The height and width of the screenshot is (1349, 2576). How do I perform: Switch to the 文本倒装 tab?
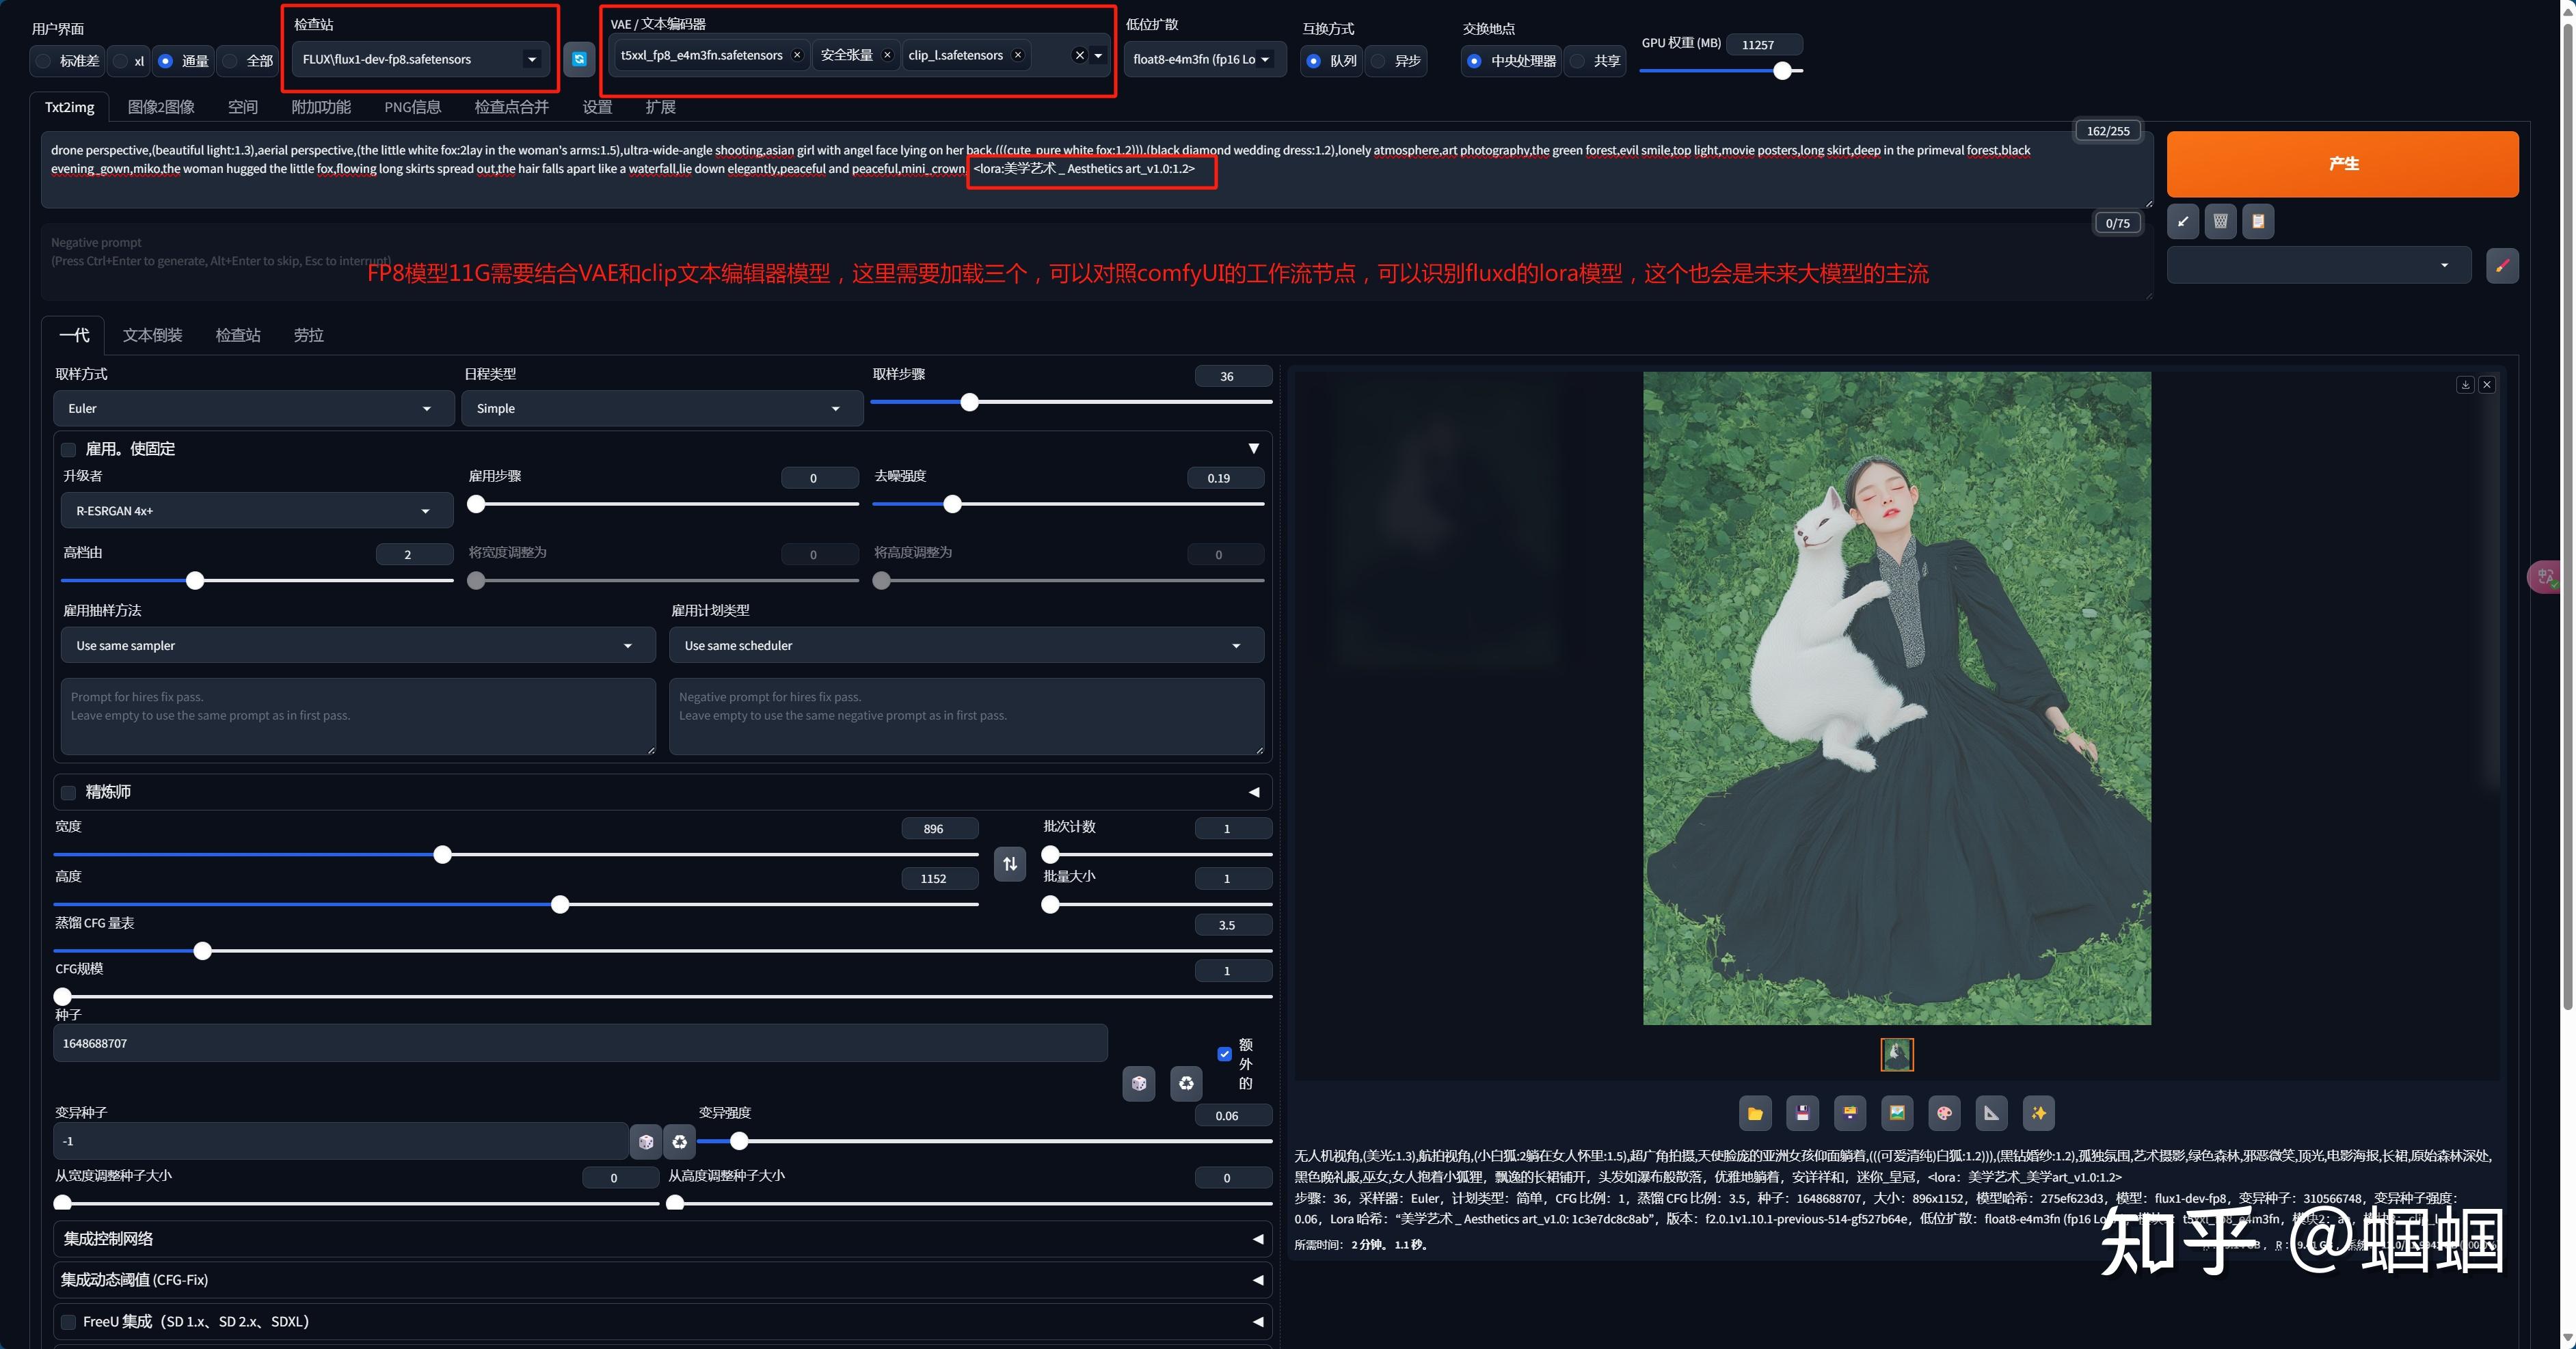[x=152, y=335]
